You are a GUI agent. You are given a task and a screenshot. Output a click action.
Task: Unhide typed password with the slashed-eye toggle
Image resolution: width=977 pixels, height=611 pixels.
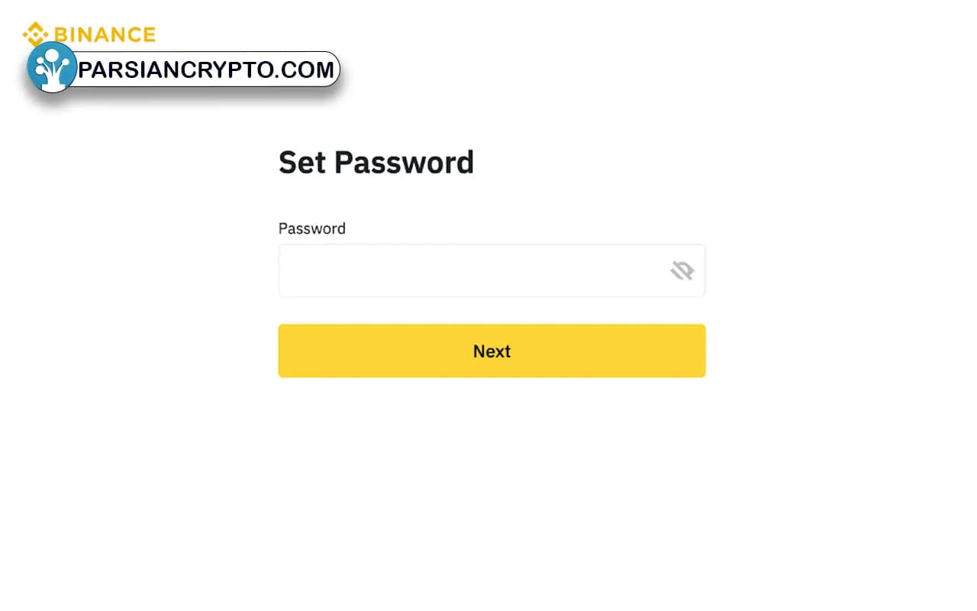click(682, 270)
